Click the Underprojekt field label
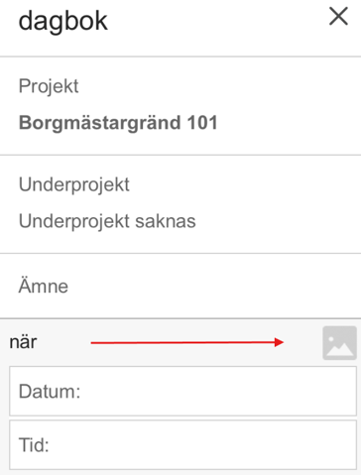Image resolution: width=361 pixels, height=475 pixels. [x=74, y=184]
